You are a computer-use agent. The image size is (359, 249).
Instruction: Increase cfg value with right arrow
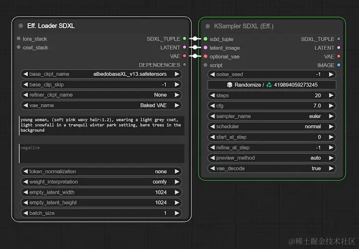(x=331, y=106)
